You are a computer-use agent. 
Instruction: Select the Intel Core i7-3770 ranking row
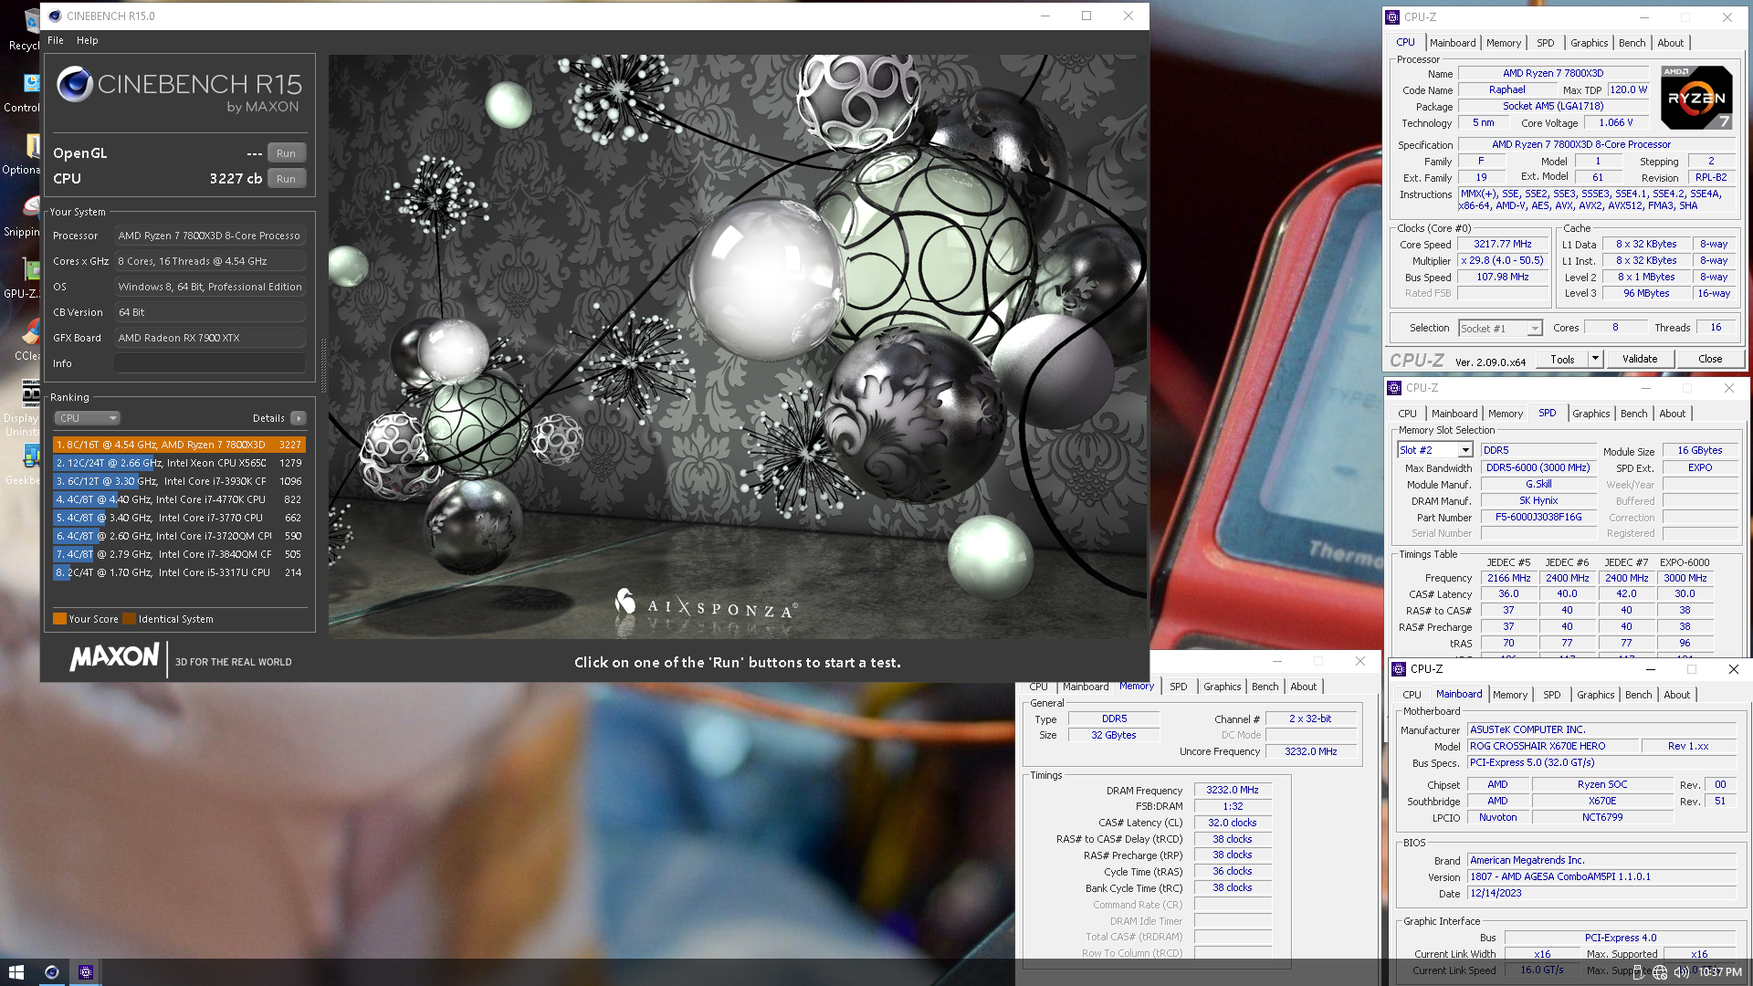(x=179, y=518)
